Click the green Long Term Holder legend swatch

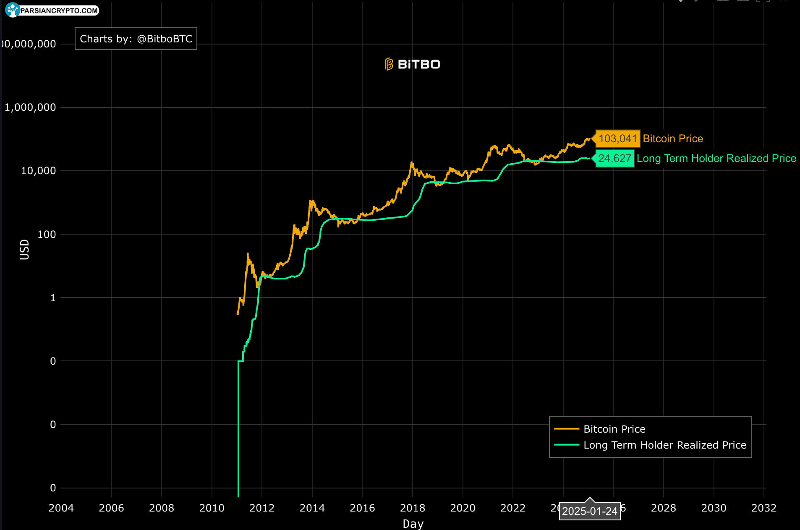pyautogui.click(x=567, y=445)
